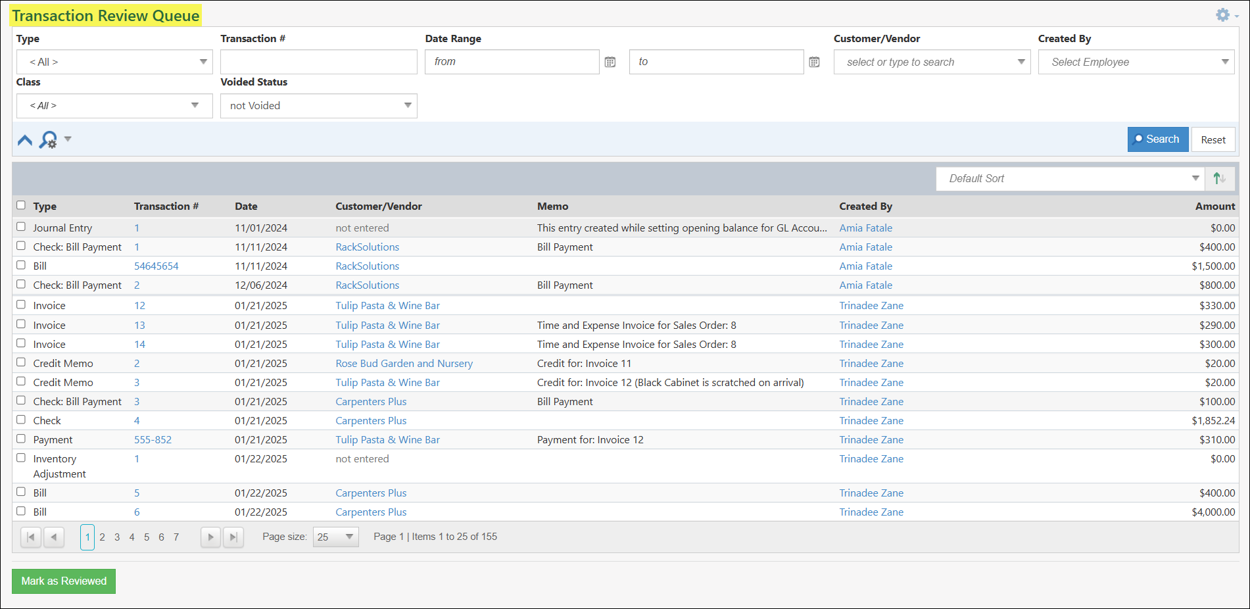The image size is (1250, 609).
Task: Open the saved search options magnifier icon
Action: [x=47, y=139]
